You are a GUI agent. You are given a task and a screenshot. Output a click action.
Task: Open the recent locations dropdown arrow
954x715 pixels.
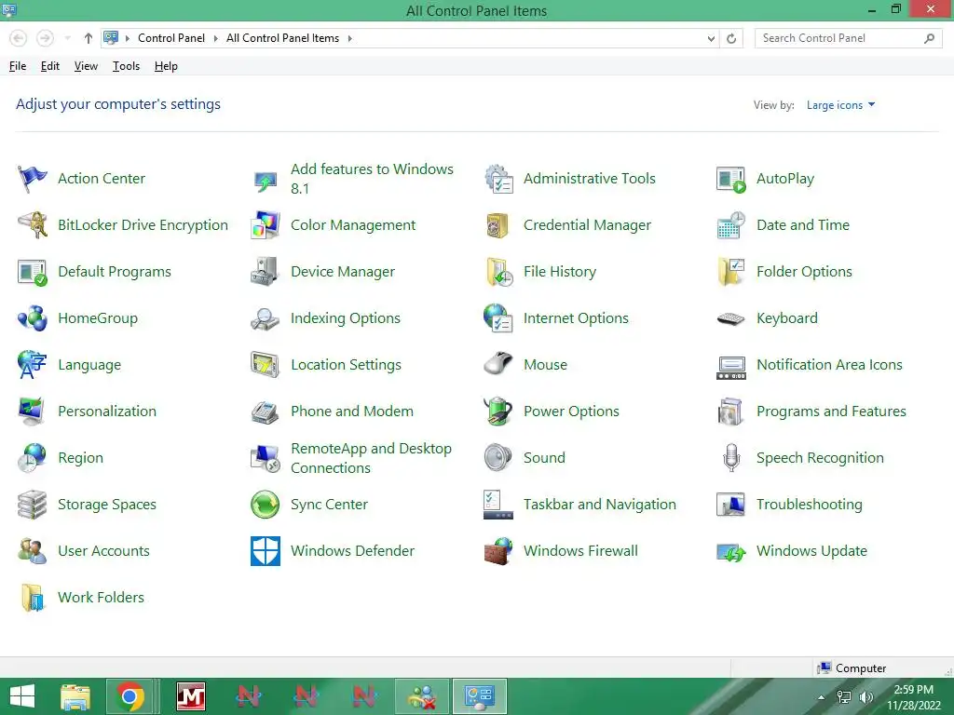67,38
